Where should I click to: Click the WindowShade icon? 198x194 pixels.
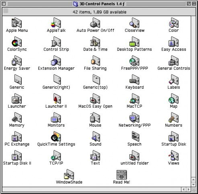click(x=69, y=174)
